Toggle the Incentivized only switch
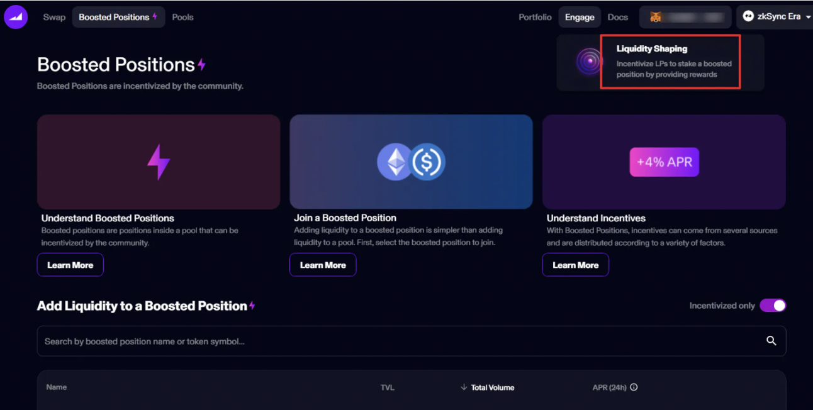This screenshot has width=813, height=410. (773, 306)
